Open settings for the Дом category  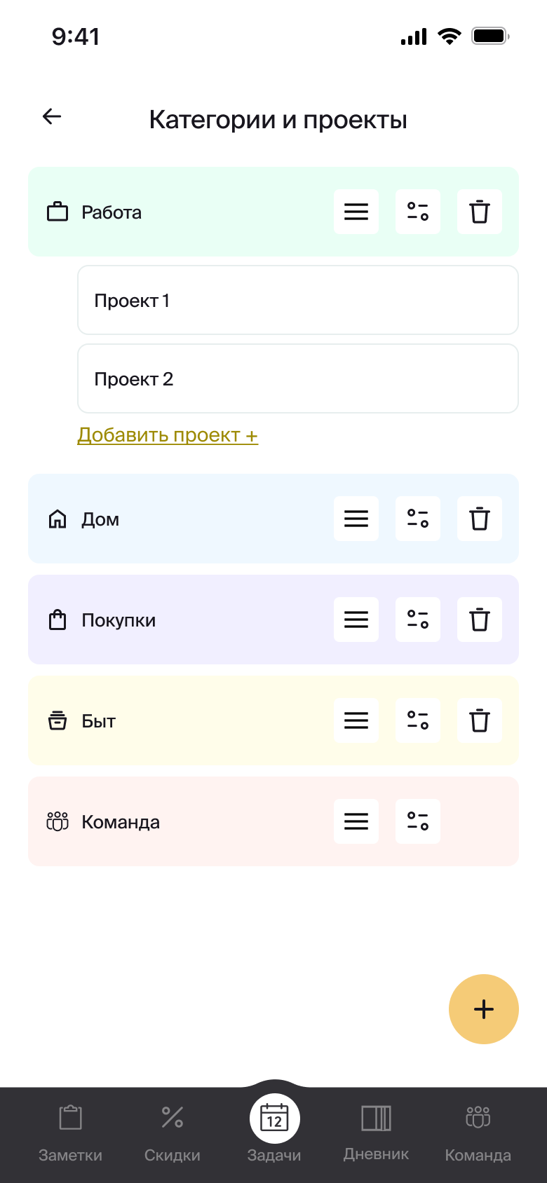[x=418, y=519]
